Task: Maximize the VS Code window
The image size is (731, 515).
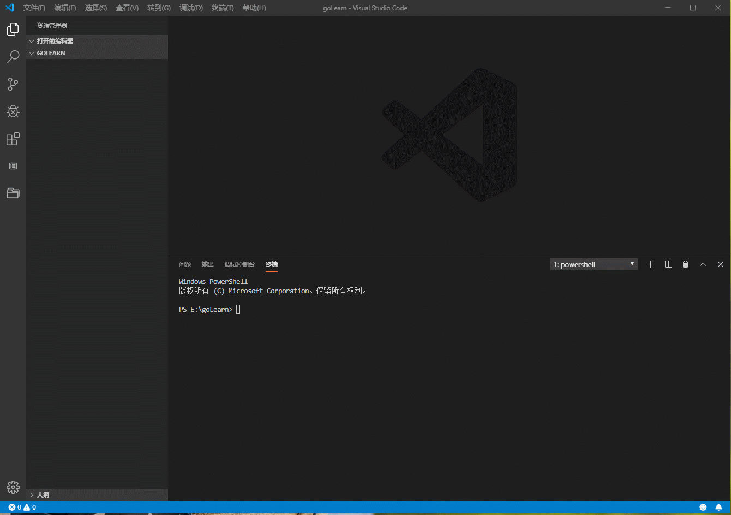Action: click(693, 8)
